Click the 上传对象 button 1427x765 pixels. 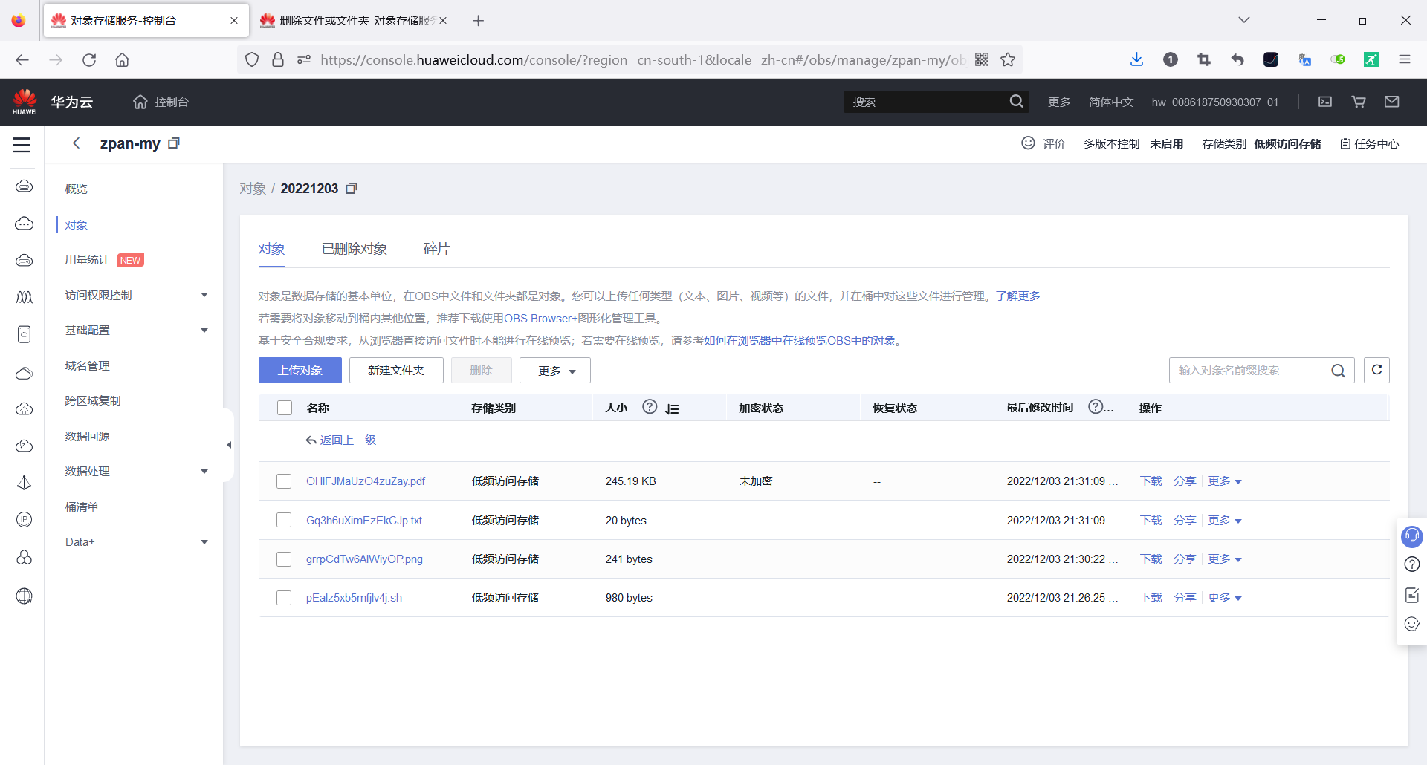click(300, 370)
